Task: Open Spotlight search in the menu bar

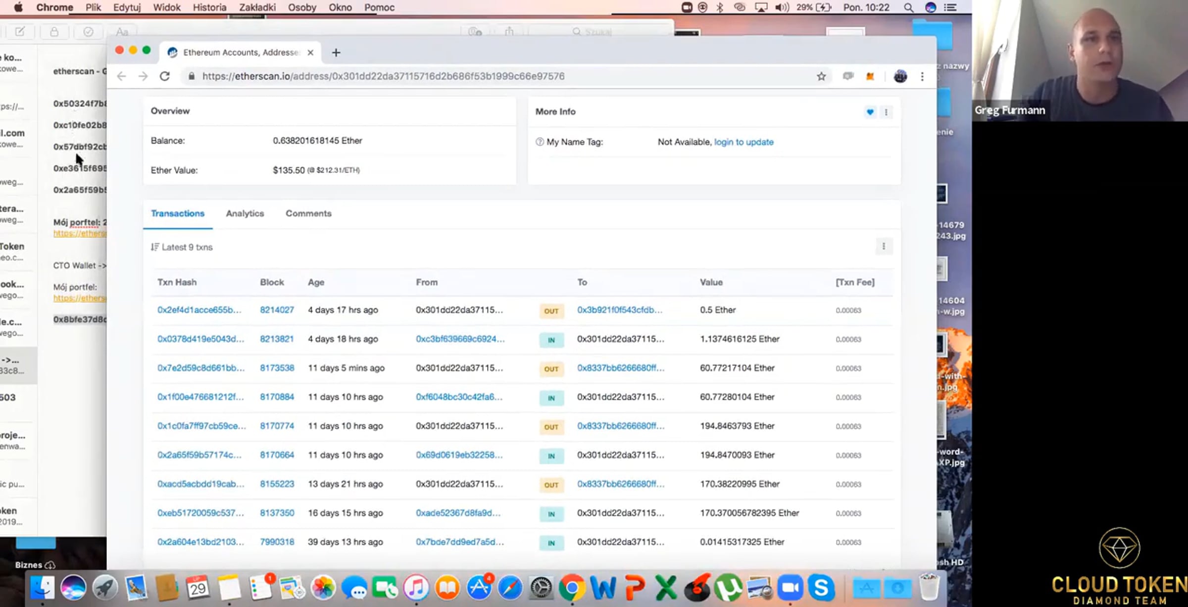Action: (x=908, y=7)
